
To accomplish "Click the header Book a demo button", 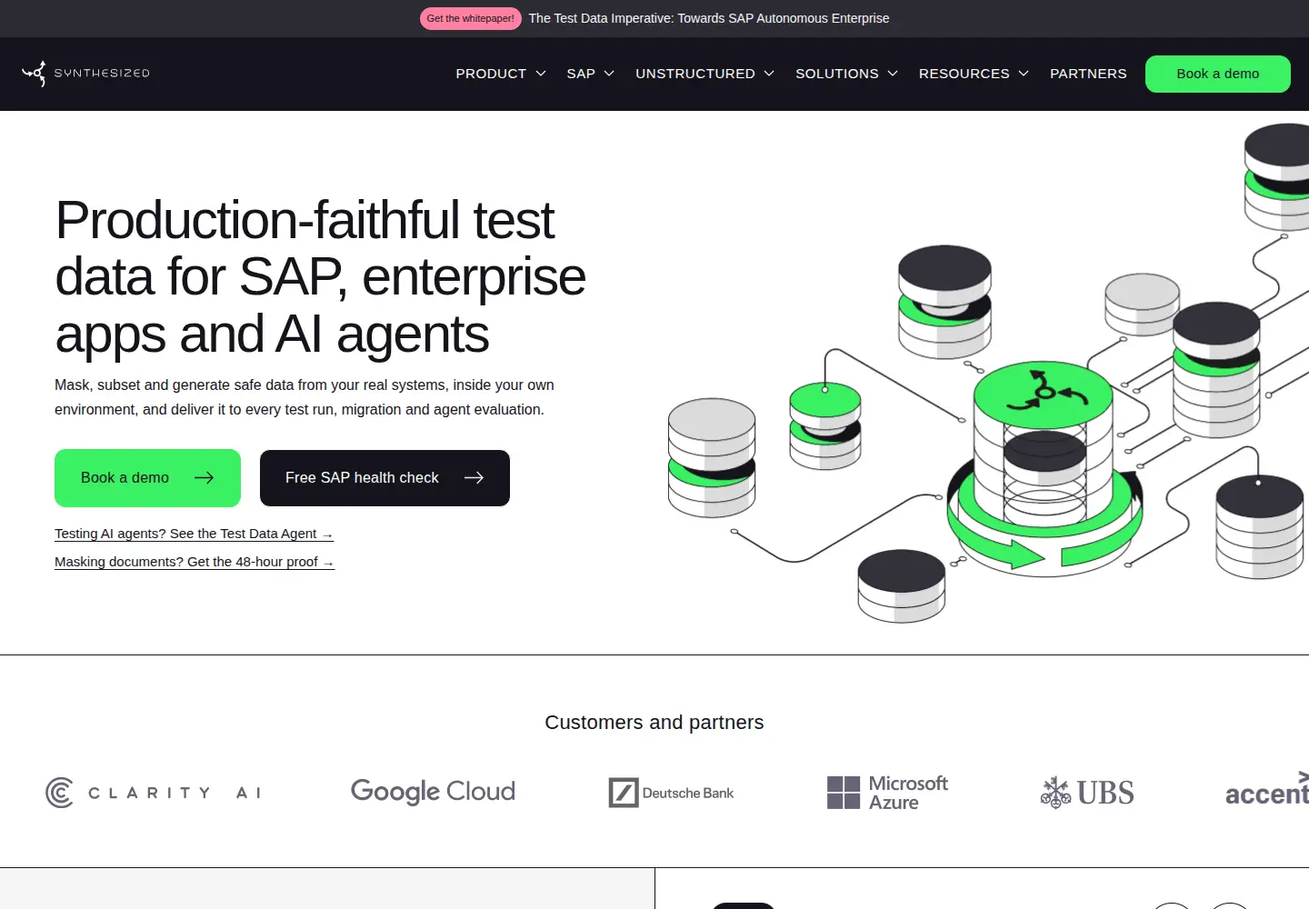I will pos(1218,74).
